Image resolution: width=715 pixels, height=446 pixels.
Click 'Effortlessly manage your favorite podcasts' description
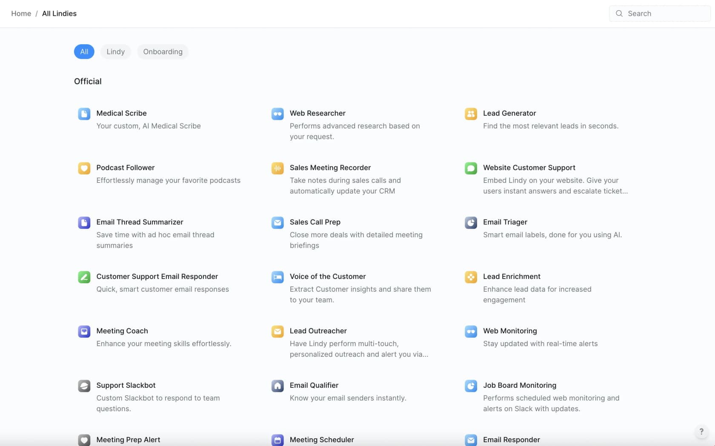coord(169,180)
